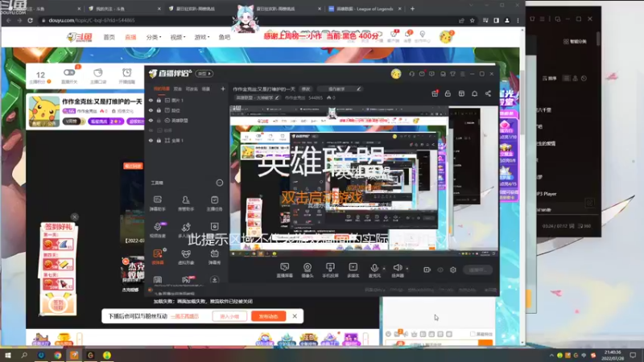Click the taskbar clock showing 2022/07/28
The height and width of the screenshot is (362, 644).
click(x=613, y=355)
